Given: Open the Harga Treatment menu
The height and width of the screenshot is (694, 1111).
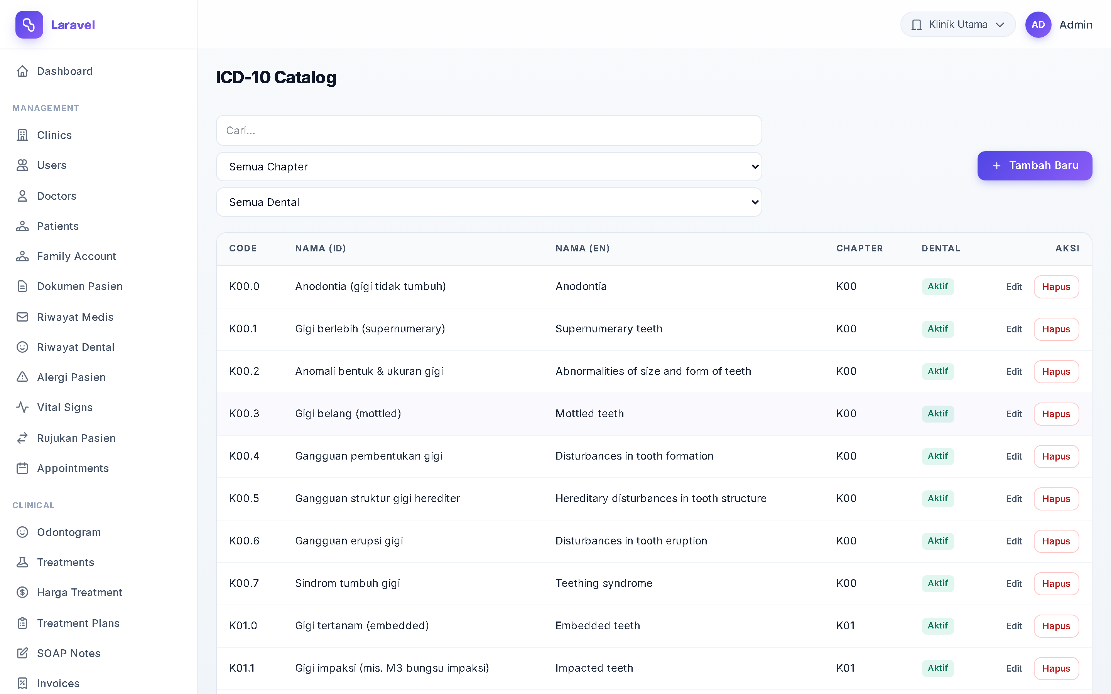Looking at the screenshot, I should pyautogui.click(x=98, y=593).
